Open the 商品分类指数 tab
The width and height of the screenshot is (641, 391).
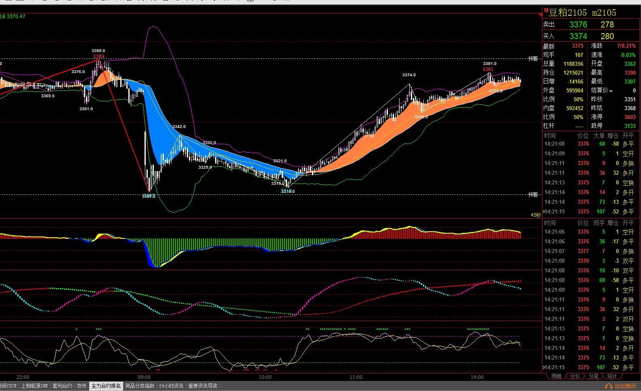click(x=140, y=386)
